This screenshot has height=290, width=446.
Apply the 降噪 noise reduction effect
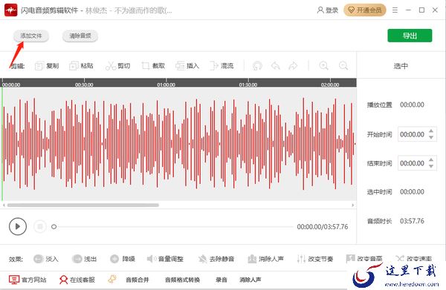click(x=123, y=259)
